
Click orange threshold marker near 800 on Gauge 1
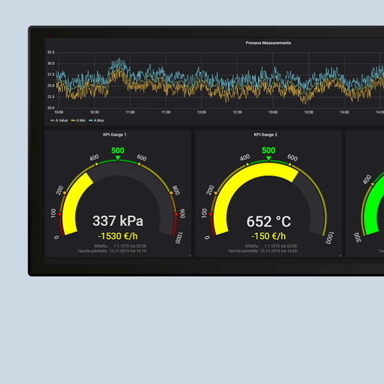pos(170,193)
